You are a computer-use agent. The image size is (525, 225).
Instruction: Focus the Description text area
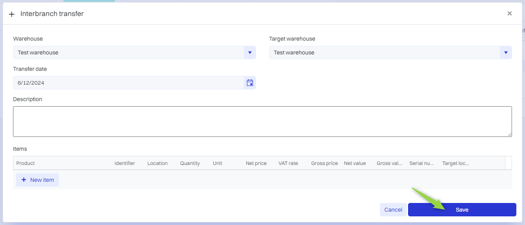coord(262,121)
